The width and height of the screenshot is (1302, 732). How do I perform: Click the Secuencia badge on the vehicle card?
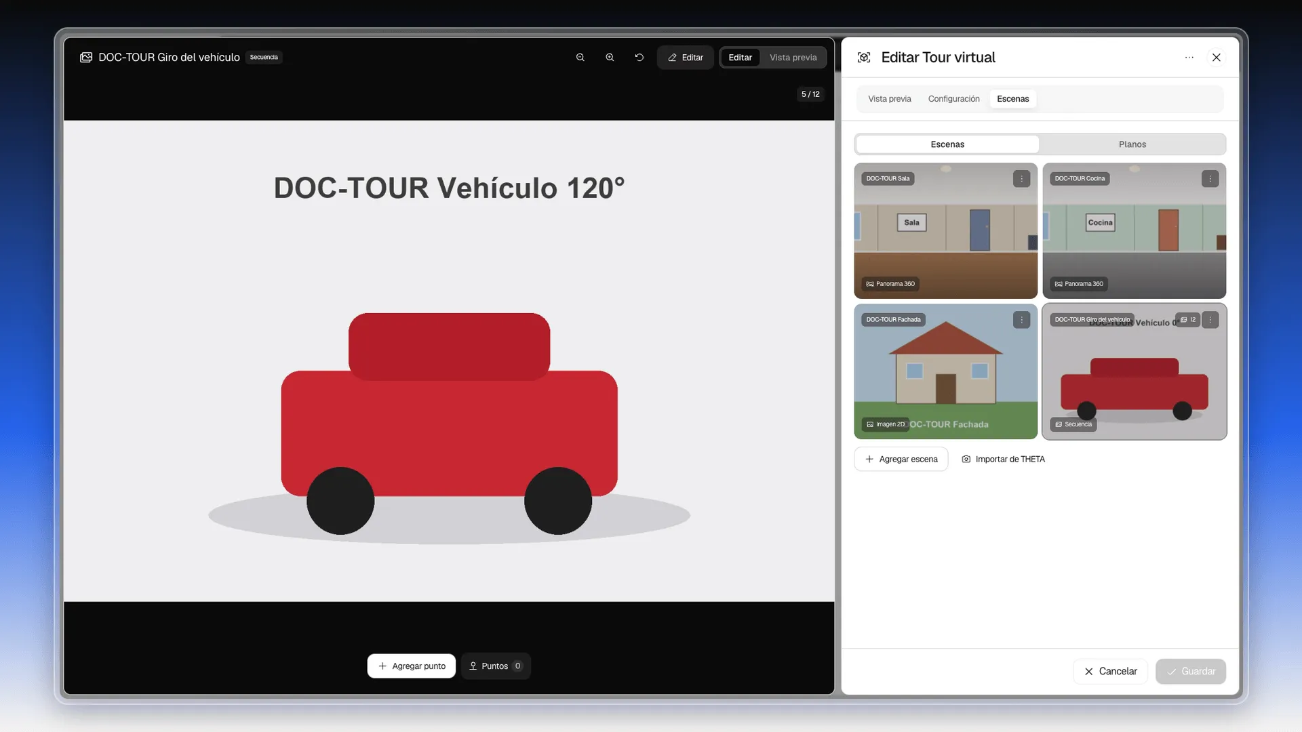pyautogui.click(x=1073, y=424)
